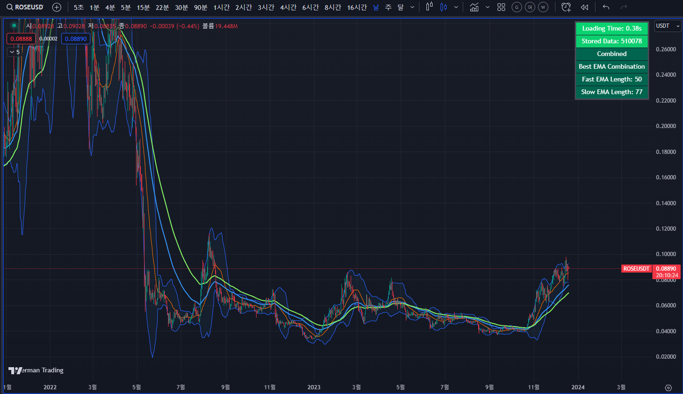Click the red sell price 0.08888
This screenshot has width=683, height=394.
click(x=21, y=39)
